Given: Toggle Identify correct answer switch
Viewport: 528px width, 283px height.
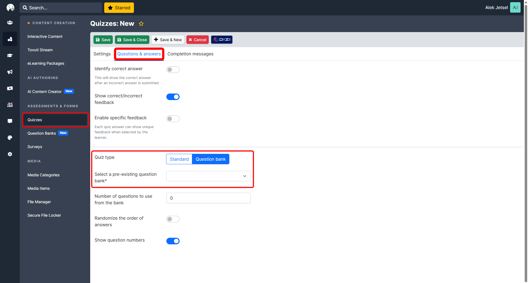Looking at the screenshot, I should coord(173,70).
